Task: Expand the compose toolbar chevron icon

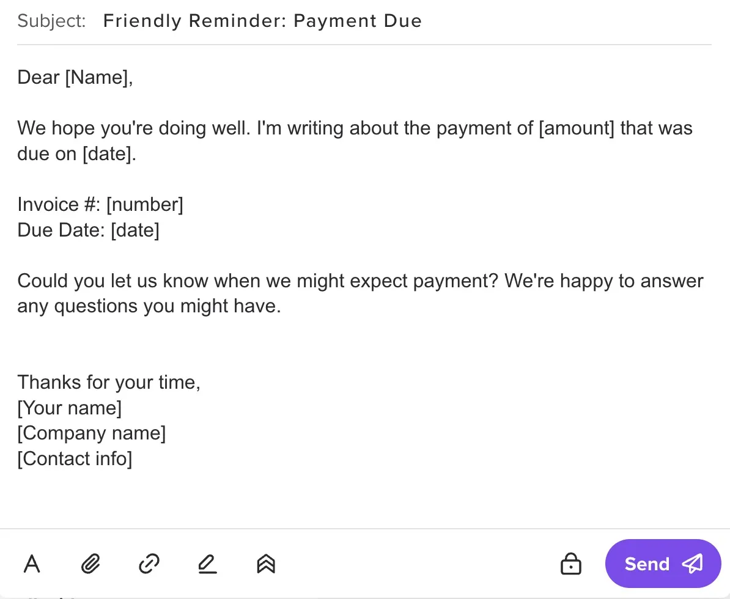Action: (265, 564)
